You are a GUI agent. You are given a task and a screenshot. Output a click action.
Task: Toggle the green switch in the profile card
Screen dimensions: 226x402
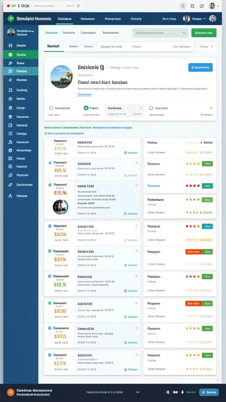point(86,108)
